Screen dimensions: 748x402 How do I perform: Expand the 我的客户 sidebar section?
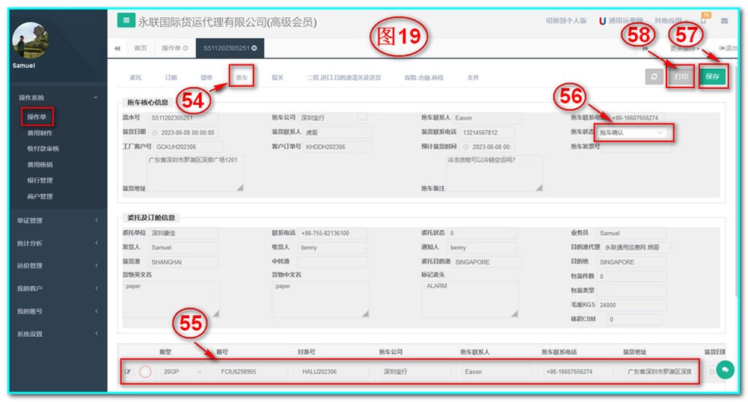pyautogui.click(x=58, y=288)
